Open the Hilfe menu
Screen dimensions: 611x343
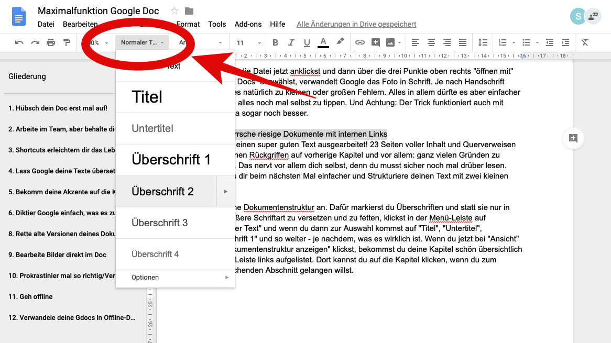(277, 24)
